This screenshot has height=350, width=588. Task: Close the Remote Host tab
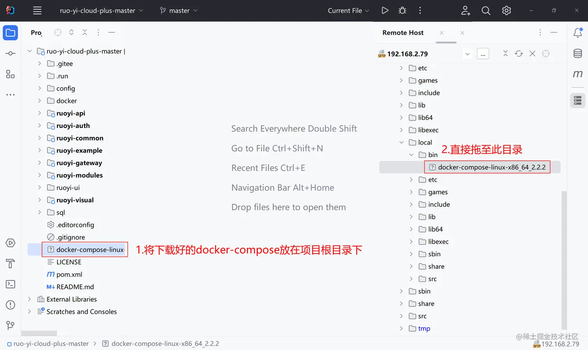[x=442, y=33]
